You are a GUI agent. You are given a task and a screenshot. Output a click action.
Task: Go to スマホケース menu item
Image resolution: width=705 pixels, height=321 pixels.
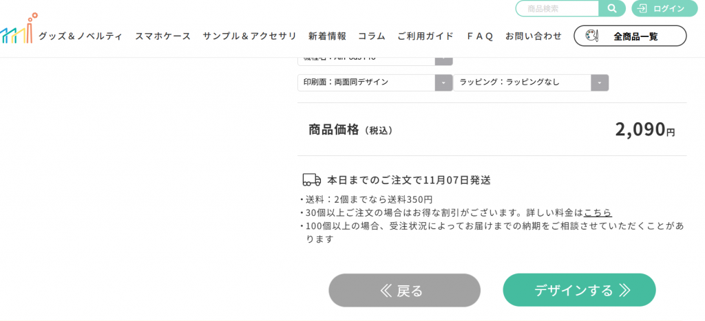pos(162,36)
